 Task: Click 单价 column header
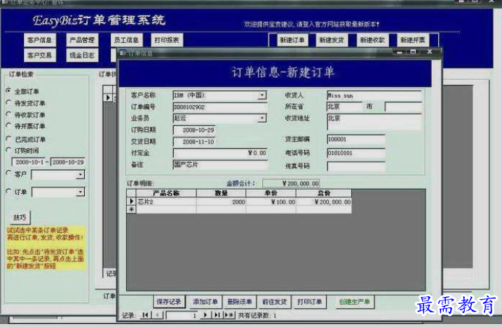[271, 193]
